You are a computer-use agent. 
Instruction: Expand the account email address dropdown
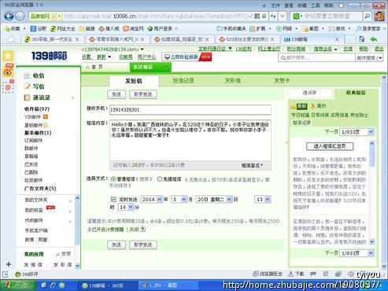click(x=142, y=50)
